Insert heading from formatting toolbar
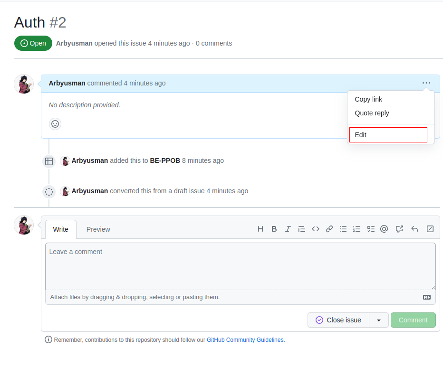 pyautogui.click(x=260, y=229)
